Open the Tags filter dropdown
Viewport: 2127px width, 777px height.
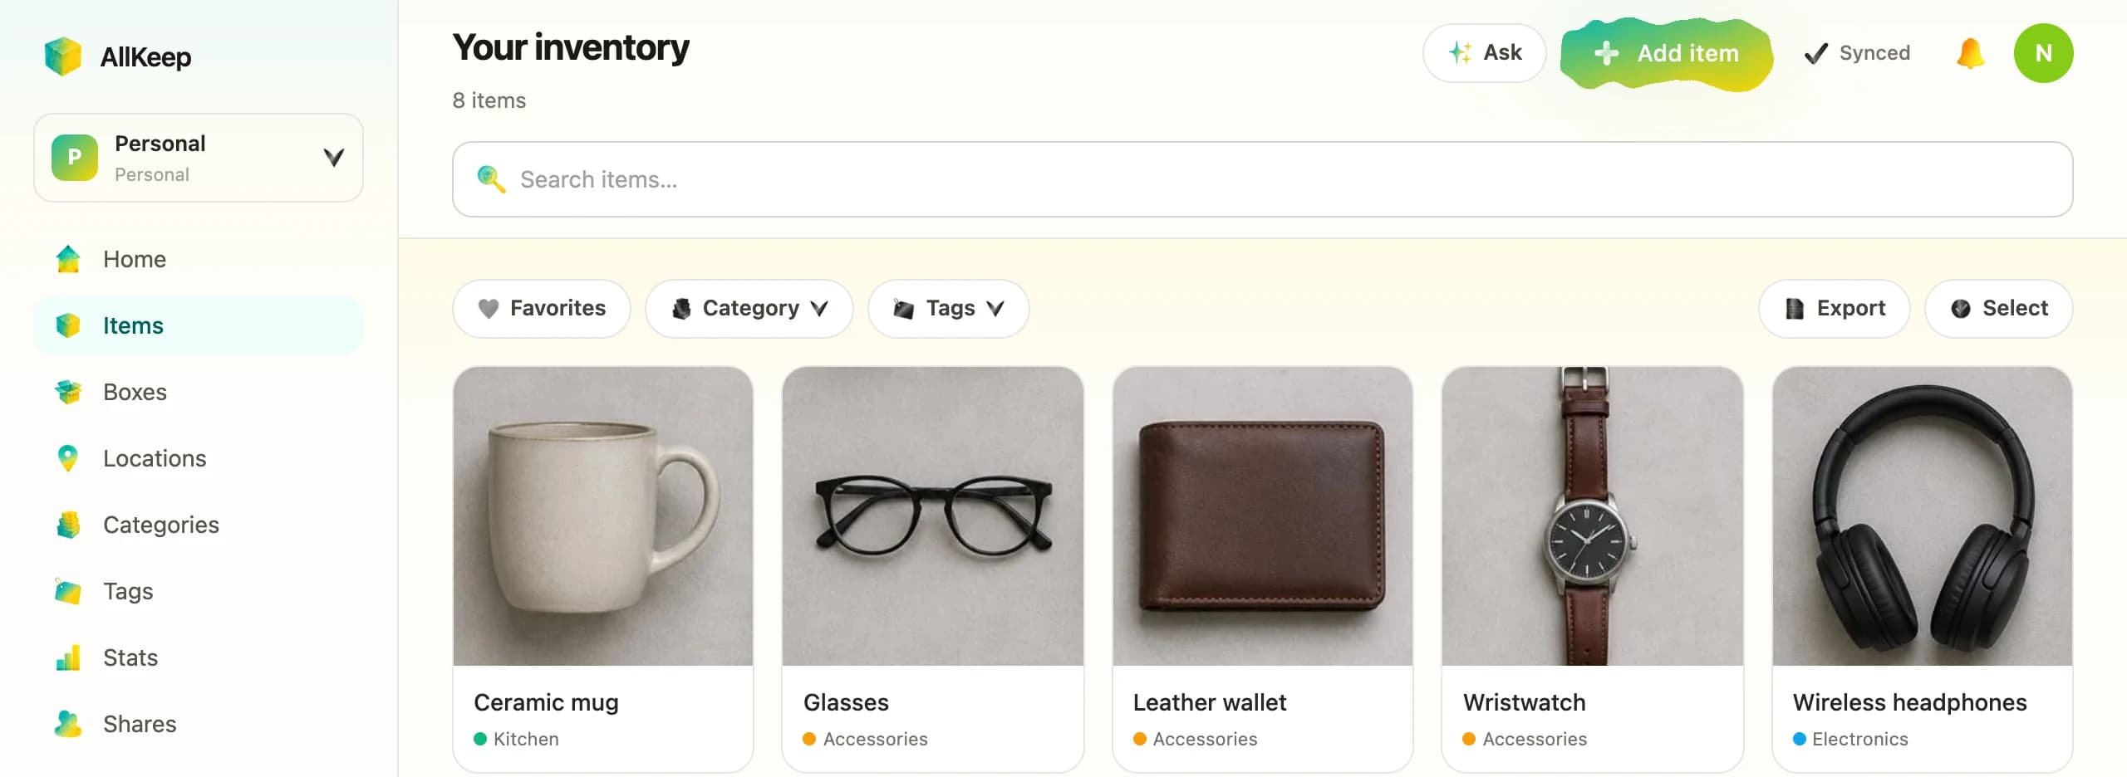[x=949, y=308]
